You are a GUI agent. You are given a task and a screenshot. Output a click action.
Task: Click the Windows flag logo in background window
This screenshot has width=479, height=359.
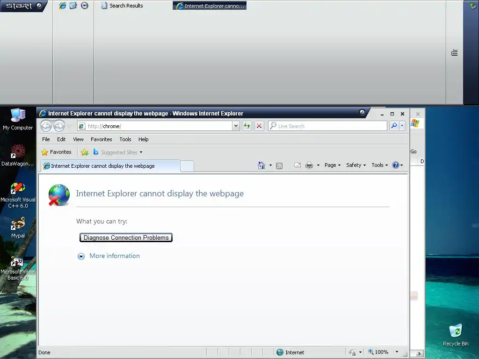(415, 123)
